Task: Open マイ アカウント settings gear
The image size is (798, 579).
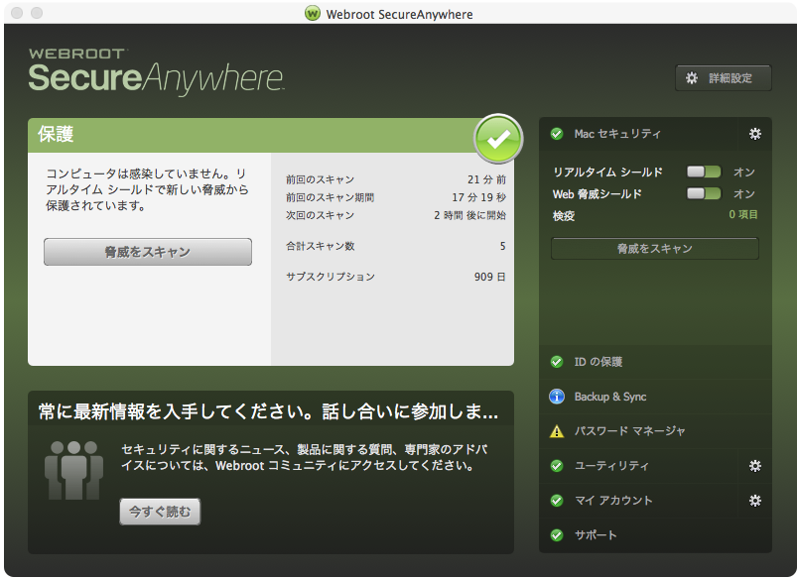Action: pyautogui.click(x=754, y=501)
